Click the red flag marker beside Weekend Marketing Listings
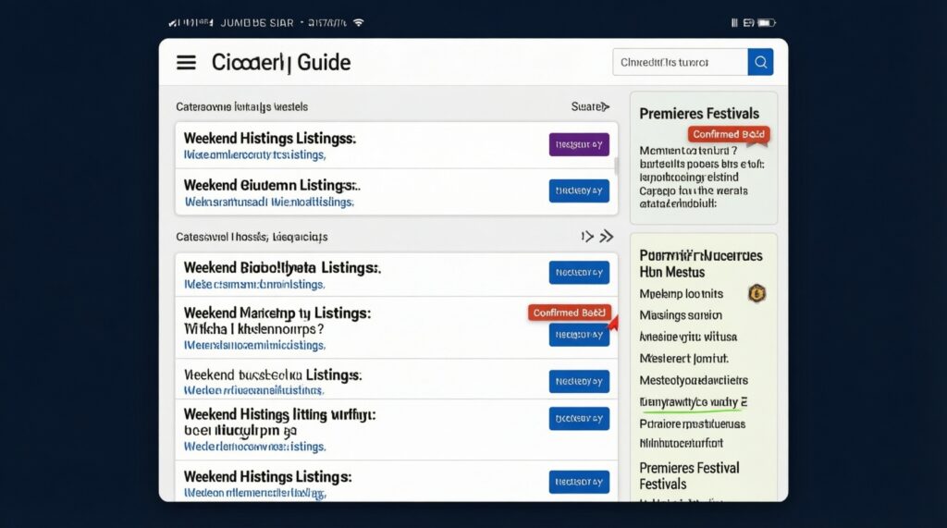The height and width of the screenshot is (528, 947). pyautogui.click(x=610, y=323)
